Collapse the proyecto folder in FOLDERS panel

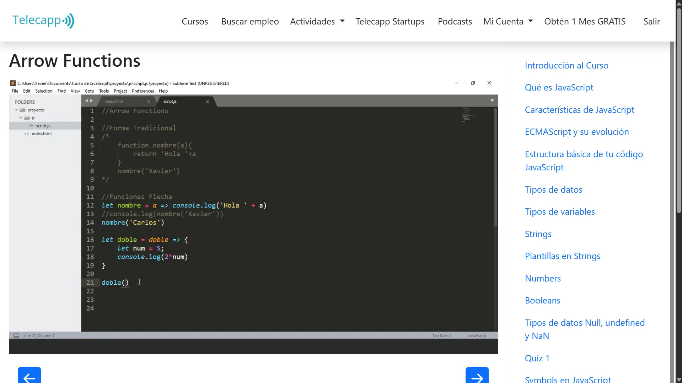16,110
